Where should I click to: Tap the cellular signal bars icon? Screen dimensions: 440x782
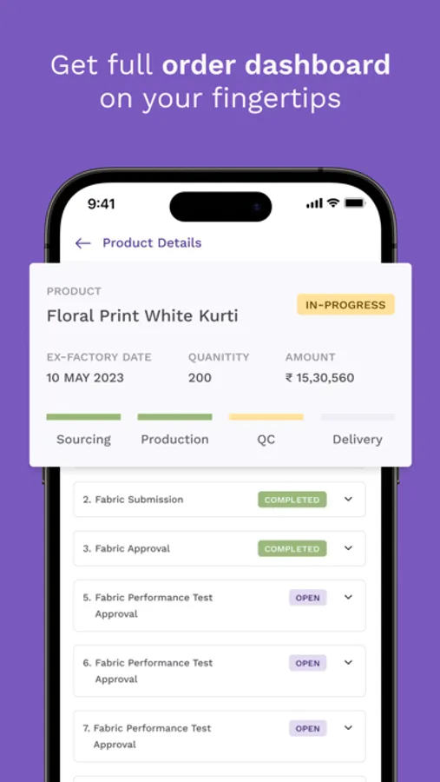pyautogui.click(x=314, y=203)
